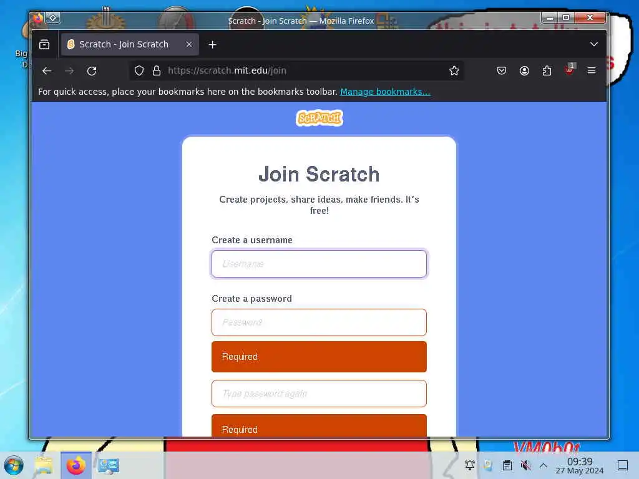Image resolution: width=639 pixels, height=479 pixels.
Task: Open the system settings taskbar icon
Action: pos(109,465)
